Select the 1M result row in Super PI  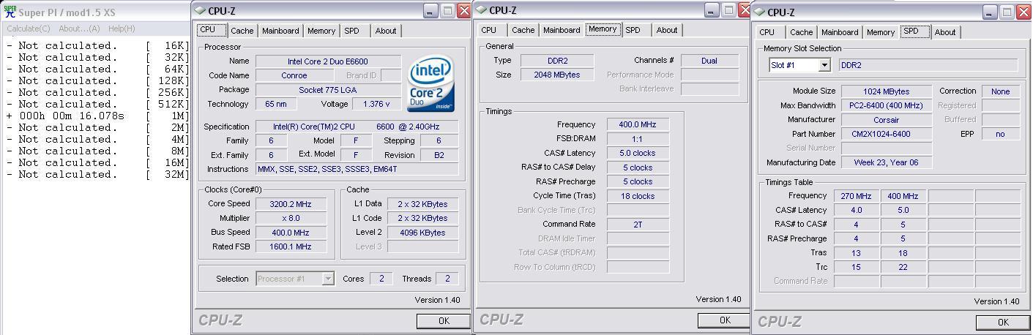click(x=98, y=116)
